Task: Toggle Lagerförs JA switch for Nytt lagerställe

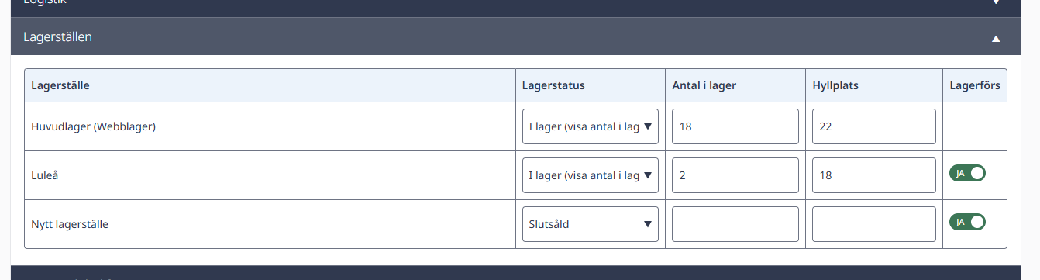Action: [x=967, y=222]
